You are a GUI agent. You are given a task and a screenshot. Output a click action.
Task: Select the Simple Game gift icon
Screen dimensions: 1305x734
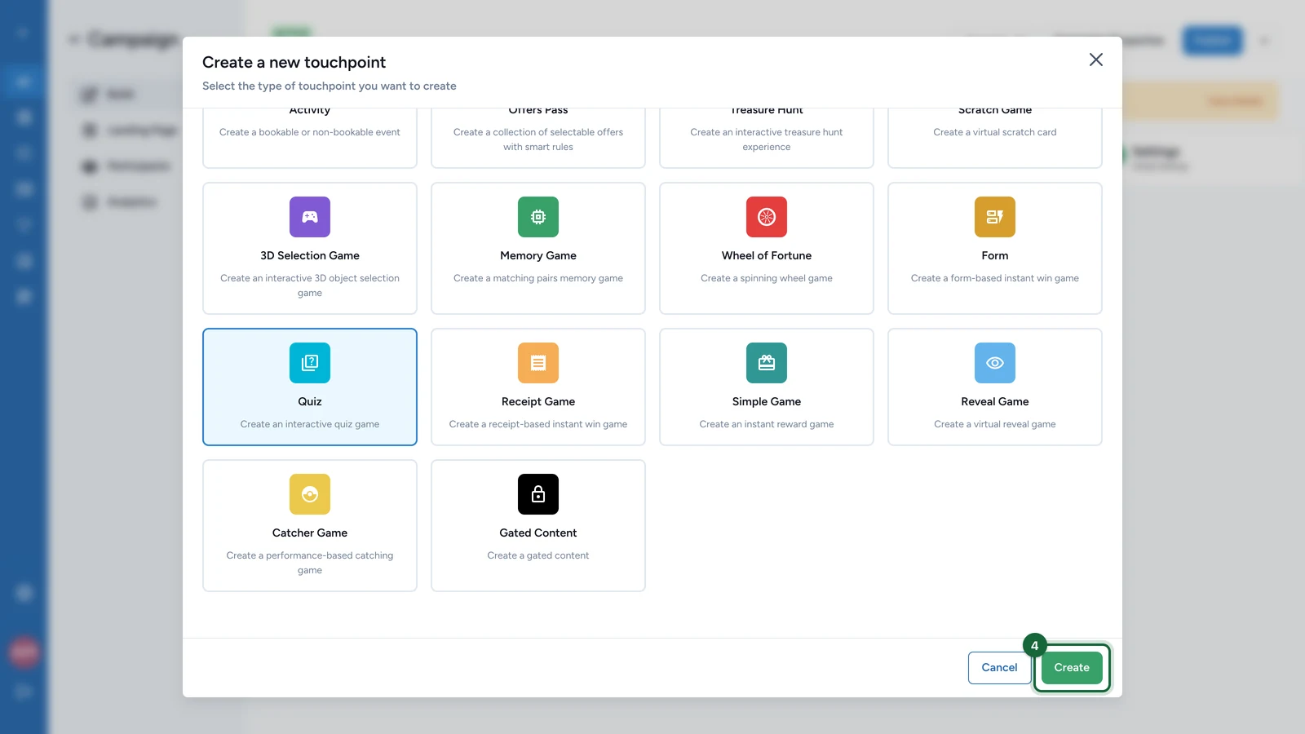[x=767, y=363]
